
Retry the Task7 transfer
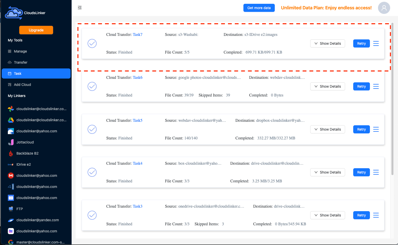point(362,43)
